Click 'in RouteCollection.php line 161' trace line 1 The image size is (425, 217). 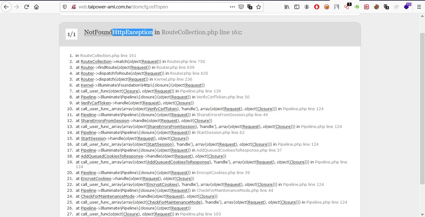tap(106, 55)
